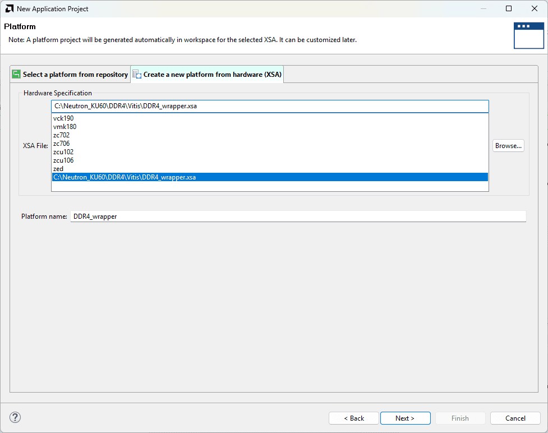Go to previous page with Back
This screenshot has height=433, width=548.
click(x=353, y=418)
